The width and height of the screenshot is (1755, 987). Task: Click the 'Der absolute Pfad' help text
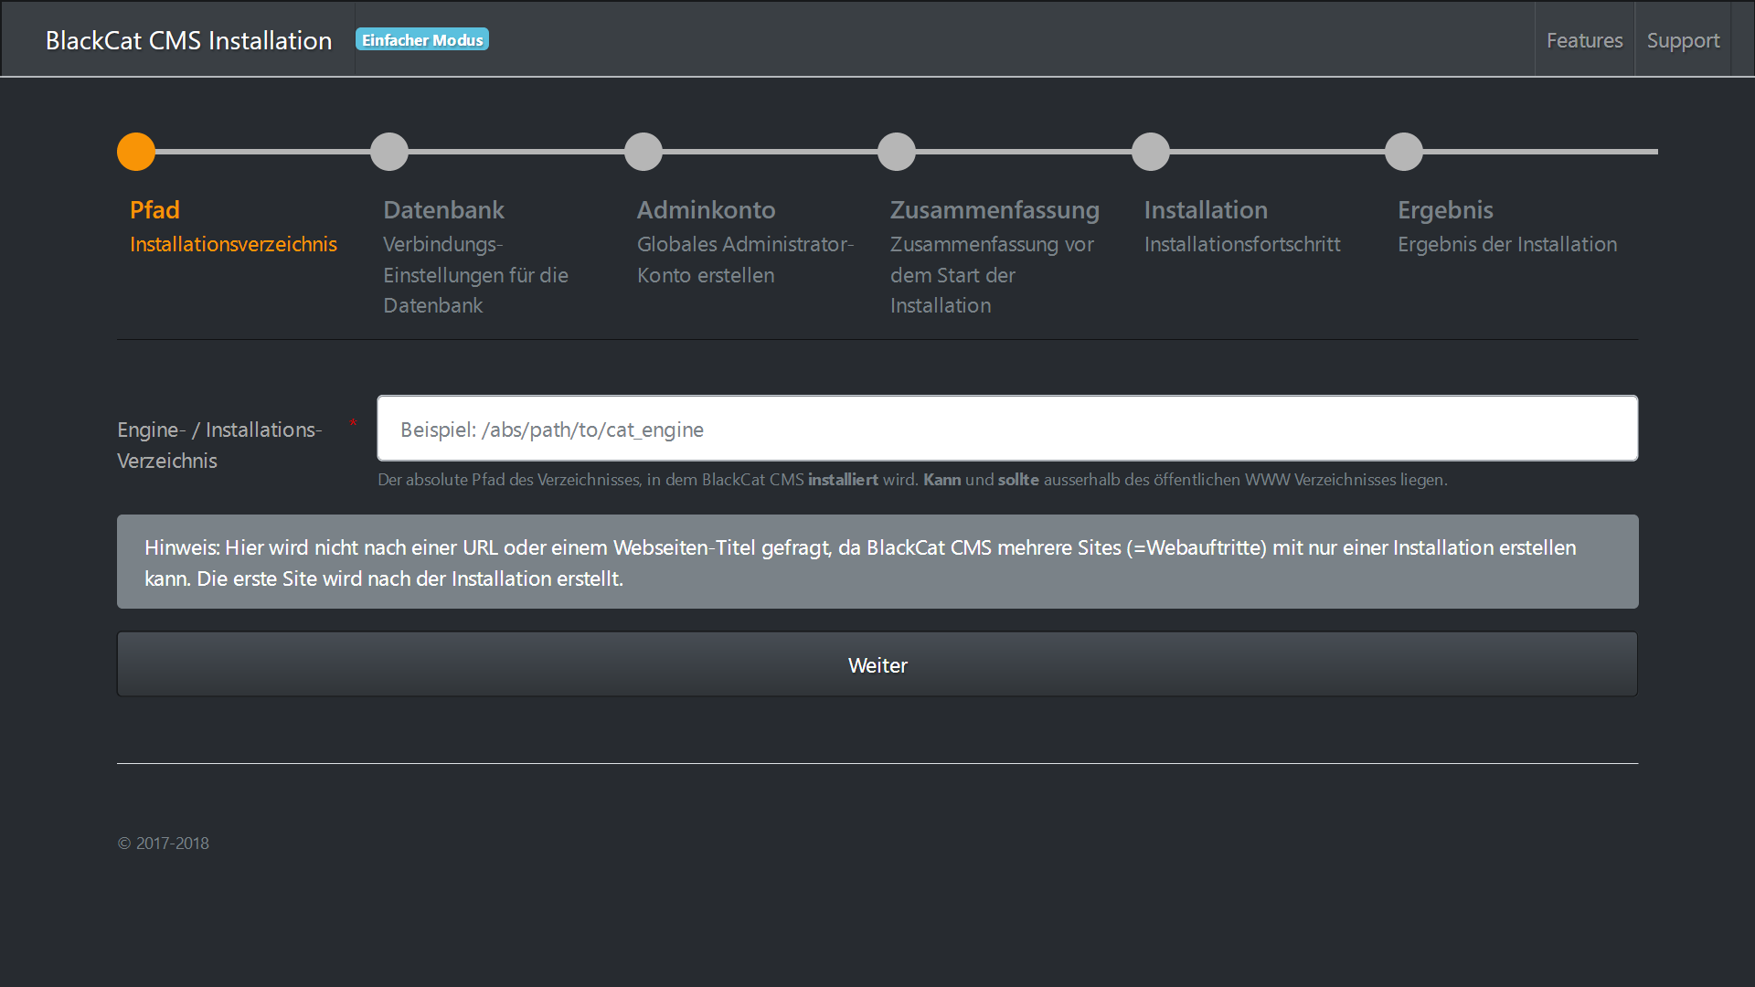[x=912, y=479]
